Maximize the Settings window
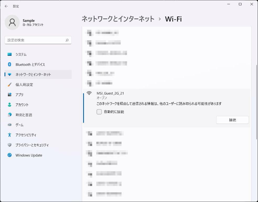The width and height of the screenshot is (258, 202). [x=240, y=4]
